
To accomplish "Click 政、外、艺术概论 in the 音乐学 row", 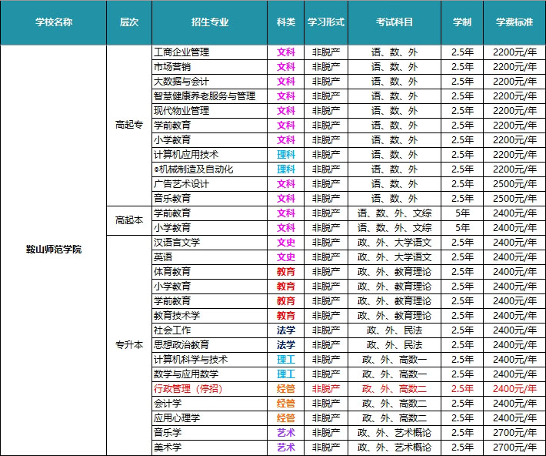I will 395,433.
